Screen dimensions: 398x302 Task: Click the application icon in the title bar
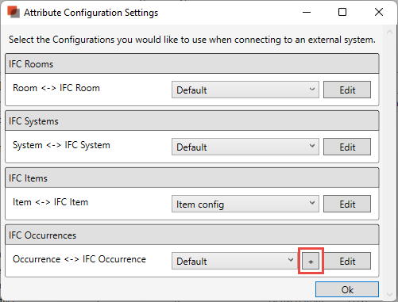[14, 12]
